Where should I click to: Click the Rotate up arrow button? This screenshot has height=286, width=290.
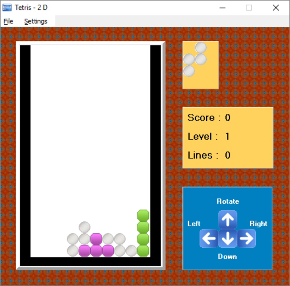click(x=228, y=220)
